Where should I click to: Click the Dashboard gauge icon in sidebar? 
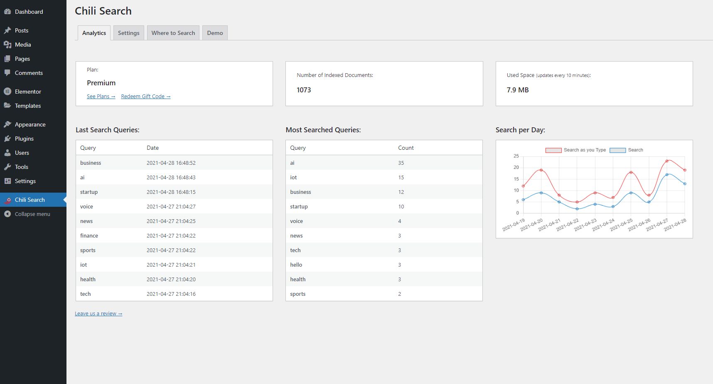pyautogui.click(x=7, y=12)
